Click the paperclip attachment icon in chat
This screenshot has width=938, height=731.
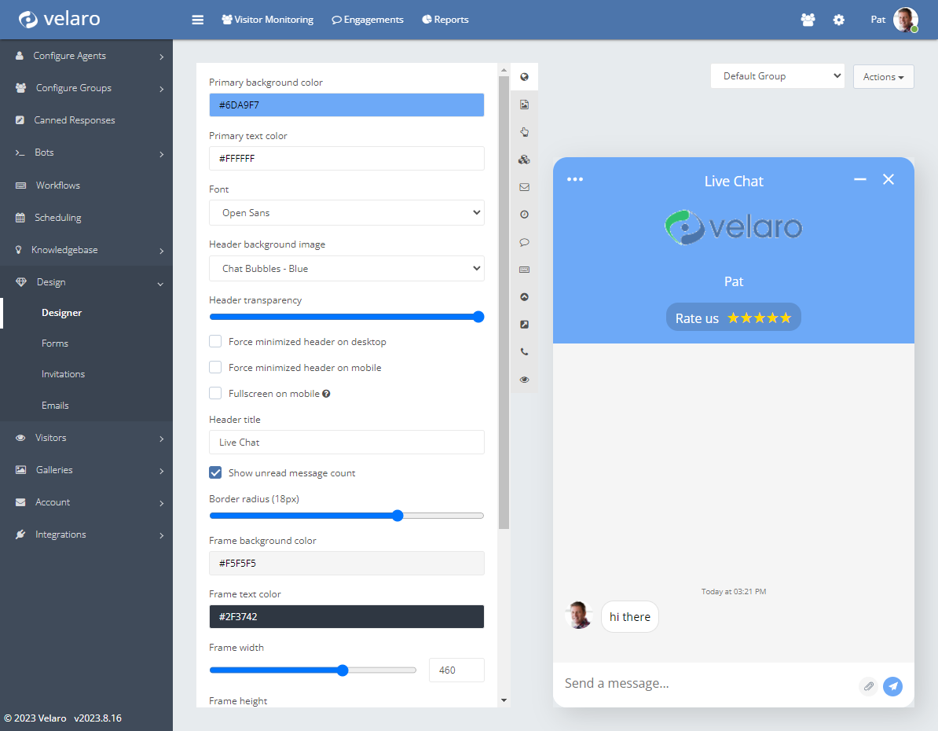868,686
